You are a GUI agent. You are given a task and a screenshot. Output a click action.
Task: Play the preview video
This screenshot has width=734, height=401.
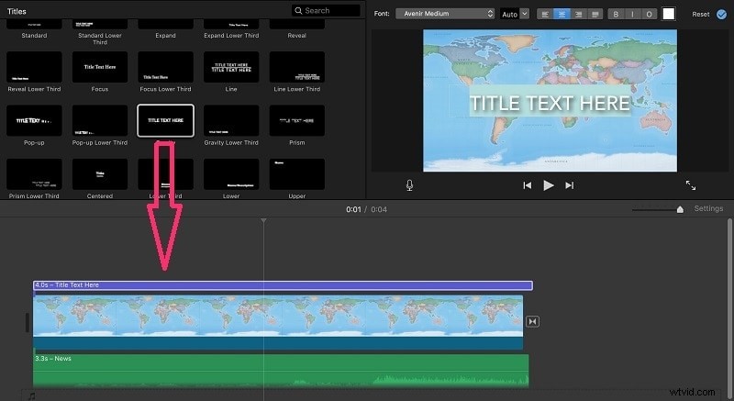548,185
